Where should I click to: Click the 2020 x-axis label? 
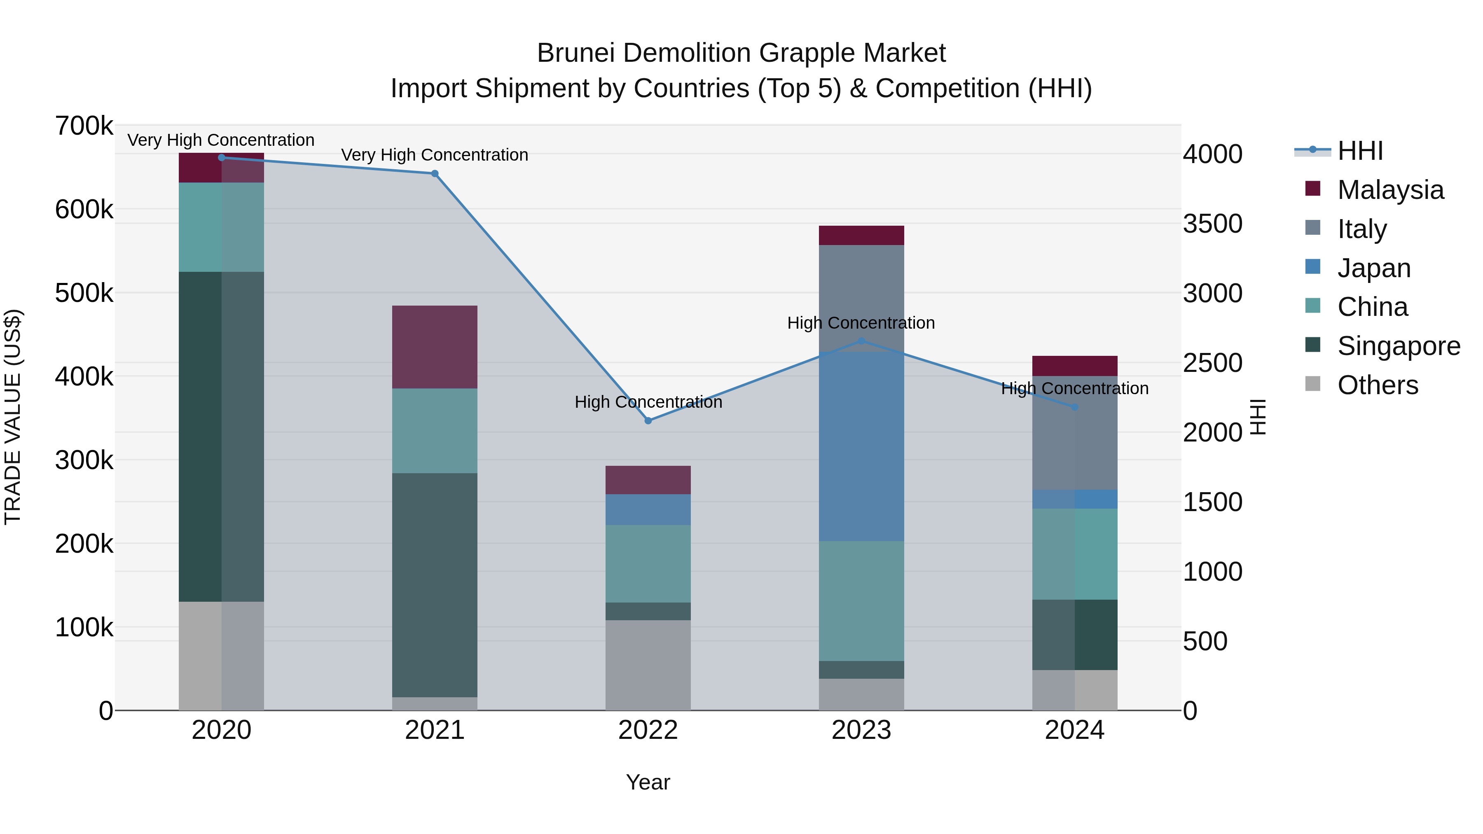222,730
